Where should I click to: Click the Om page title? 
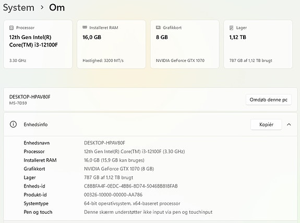click(x=57, y=8)
